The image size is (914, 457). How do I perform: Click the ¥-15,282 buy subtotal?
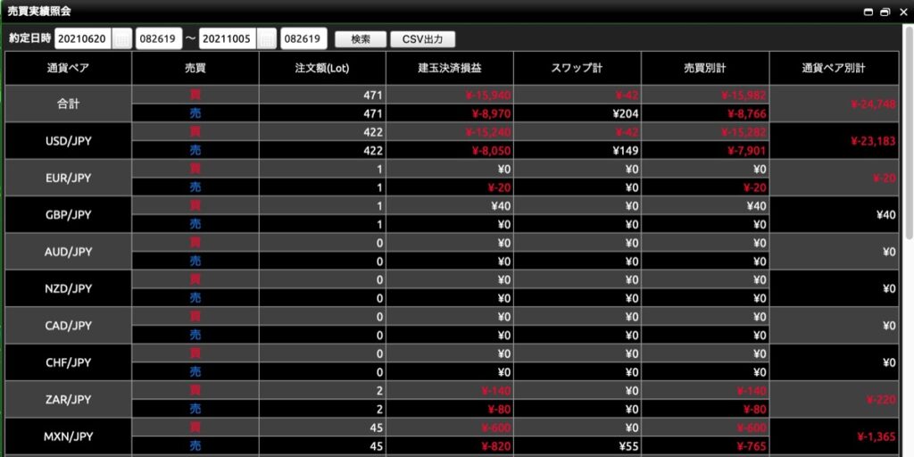click(744, 132)
